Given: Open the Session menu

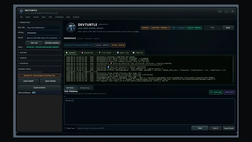Looking at the screenshot, I should 36,17.
